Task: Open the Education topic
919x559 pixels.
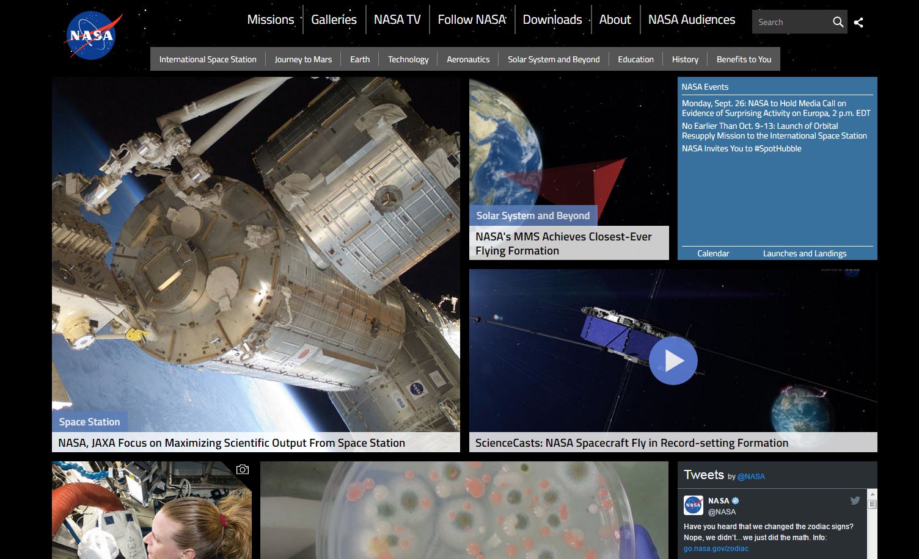Action: [x=635, y=59]
